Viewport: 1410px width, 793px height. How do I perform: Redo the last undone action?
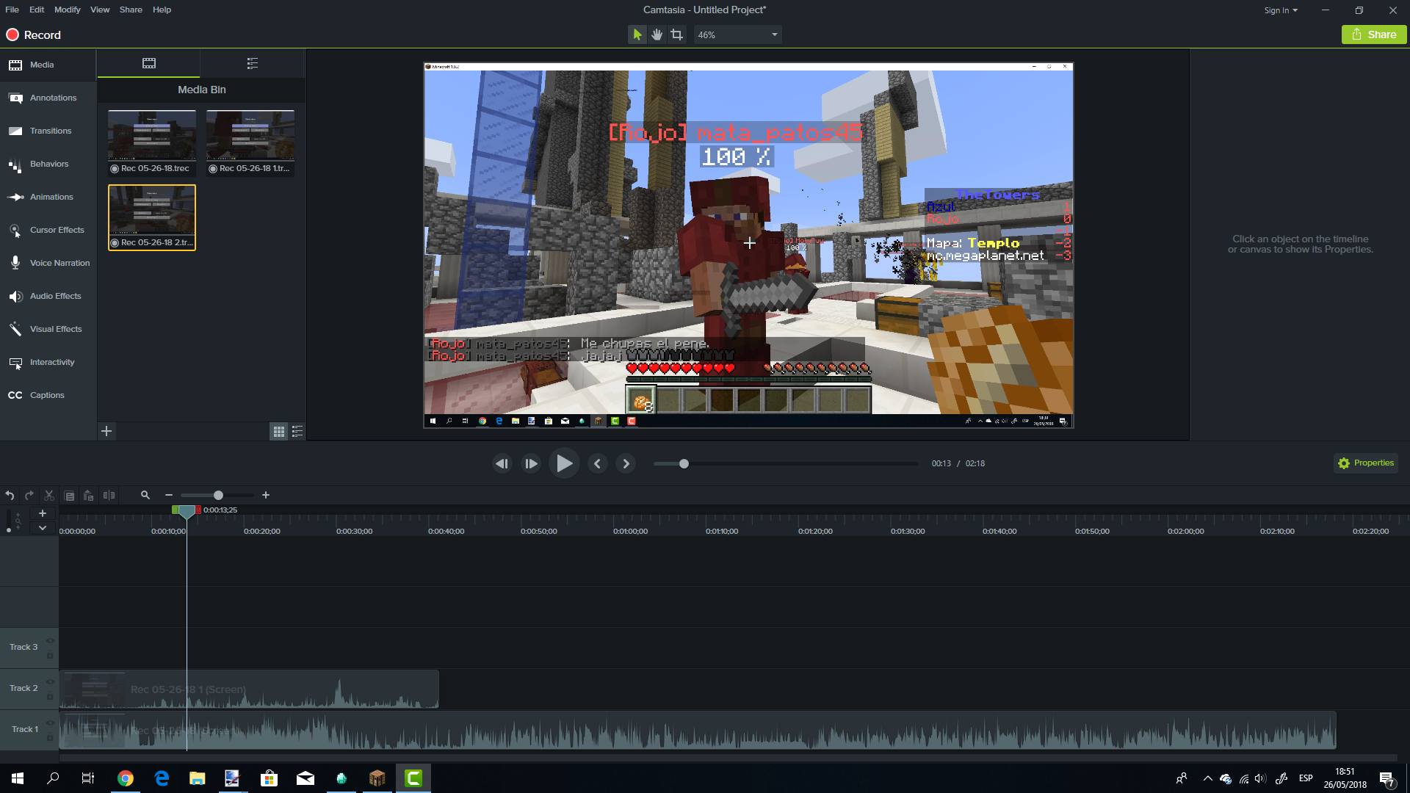29,496
